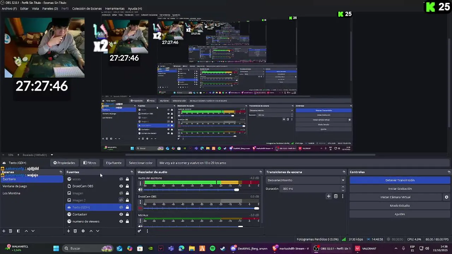Open the Spotify taskbar icon

point(212,248)
